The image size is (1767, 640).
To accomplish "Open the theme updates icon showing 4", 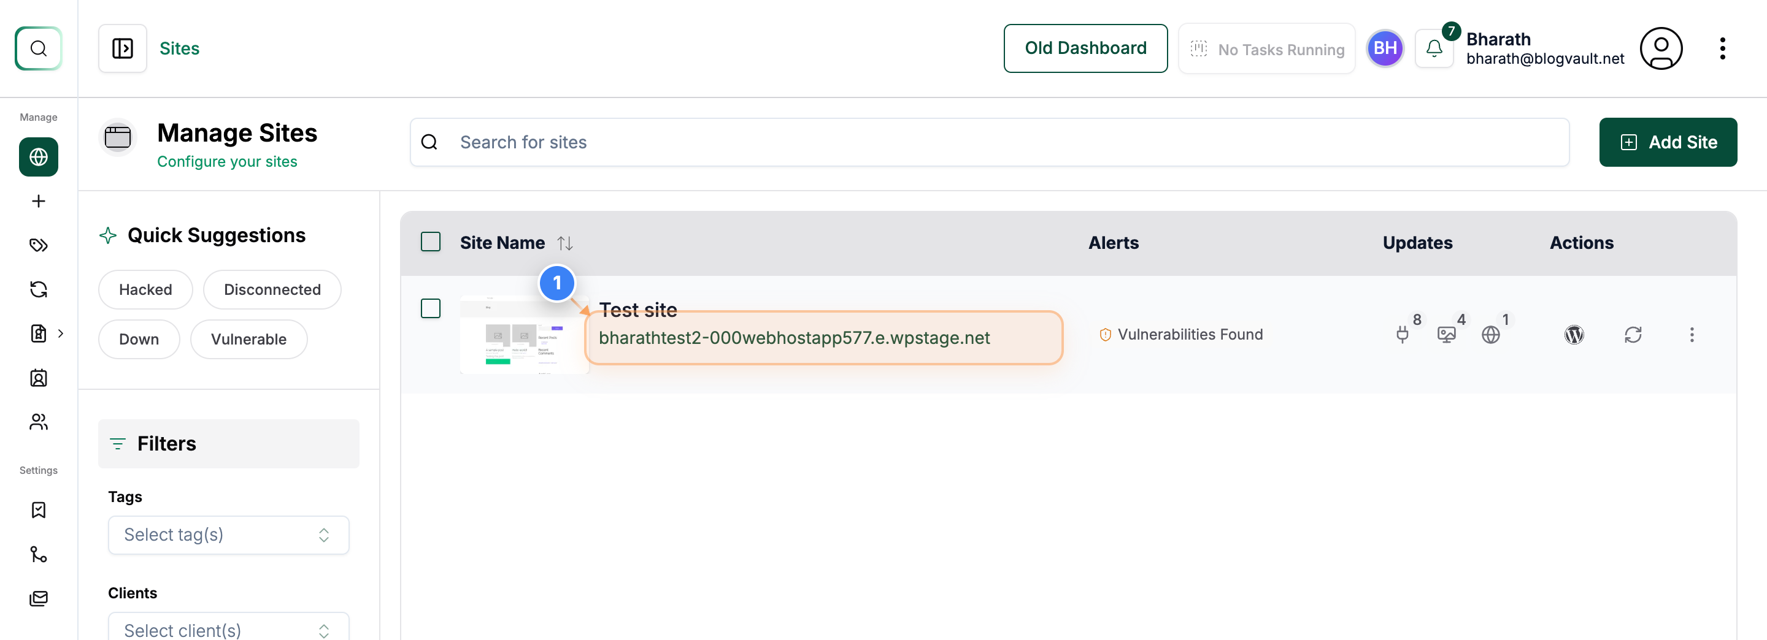I will [x=1447, y=335].
